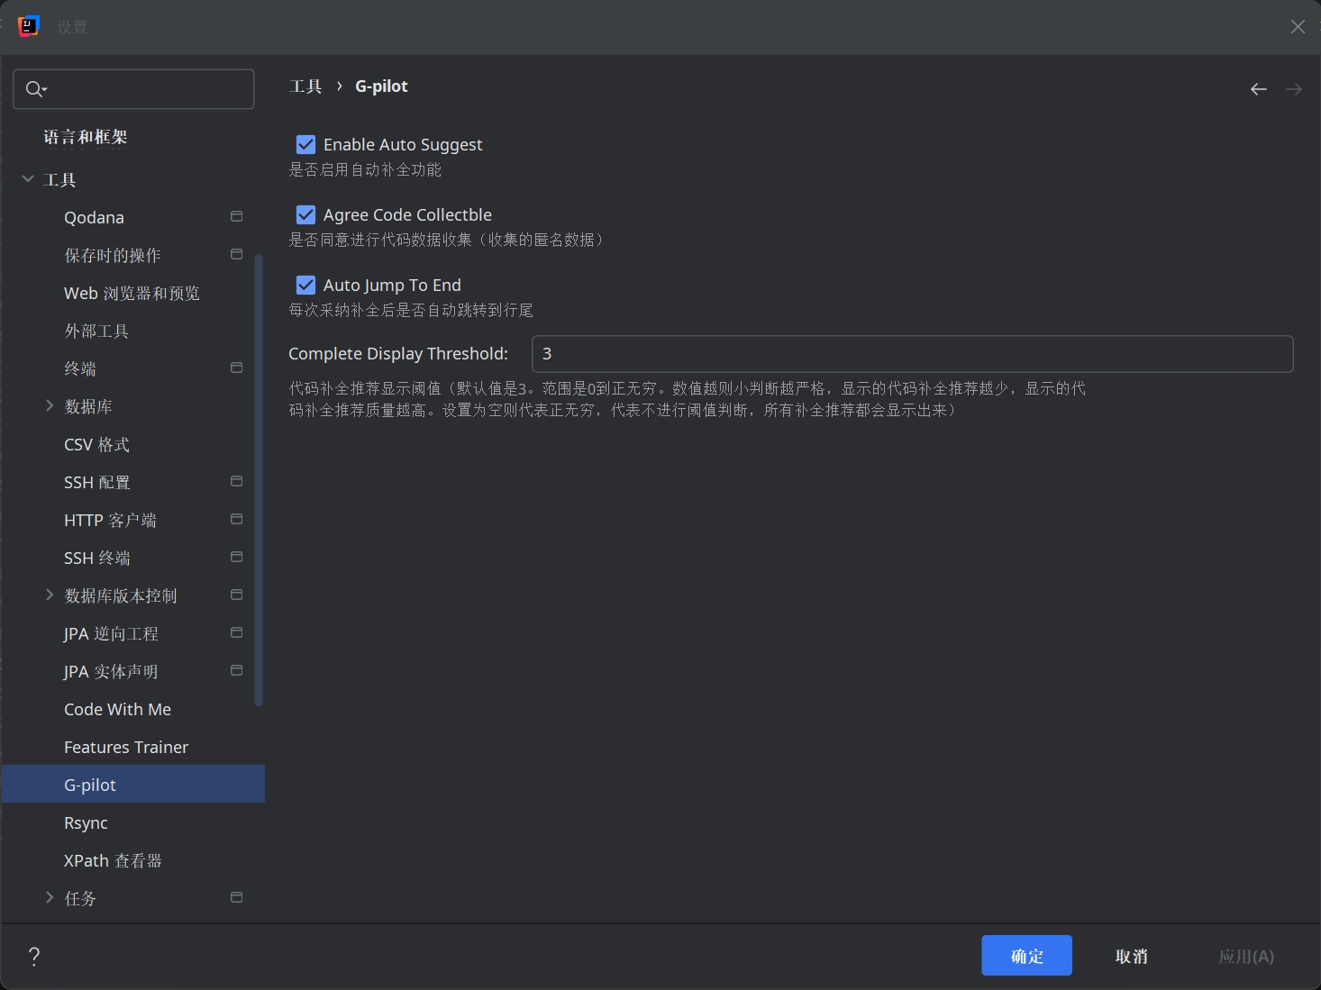The height and width of the screenshot is (990, 1321).
Task: Select G-pilot in settings tree
Action: pyautogui.click(x=133, y=785)
